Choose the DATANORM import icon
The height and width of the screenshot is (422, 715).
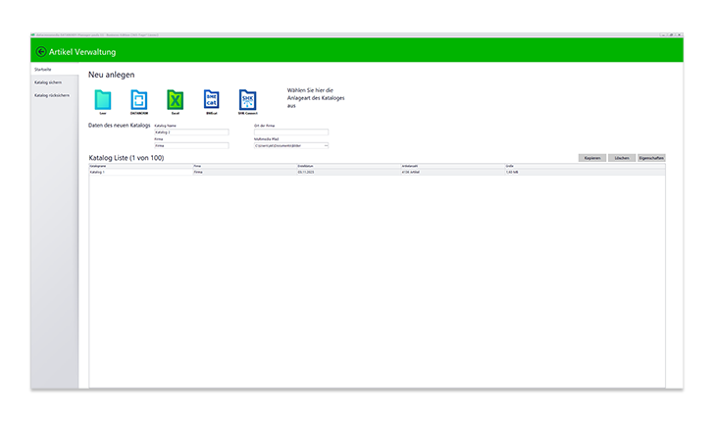coord(139,100)
